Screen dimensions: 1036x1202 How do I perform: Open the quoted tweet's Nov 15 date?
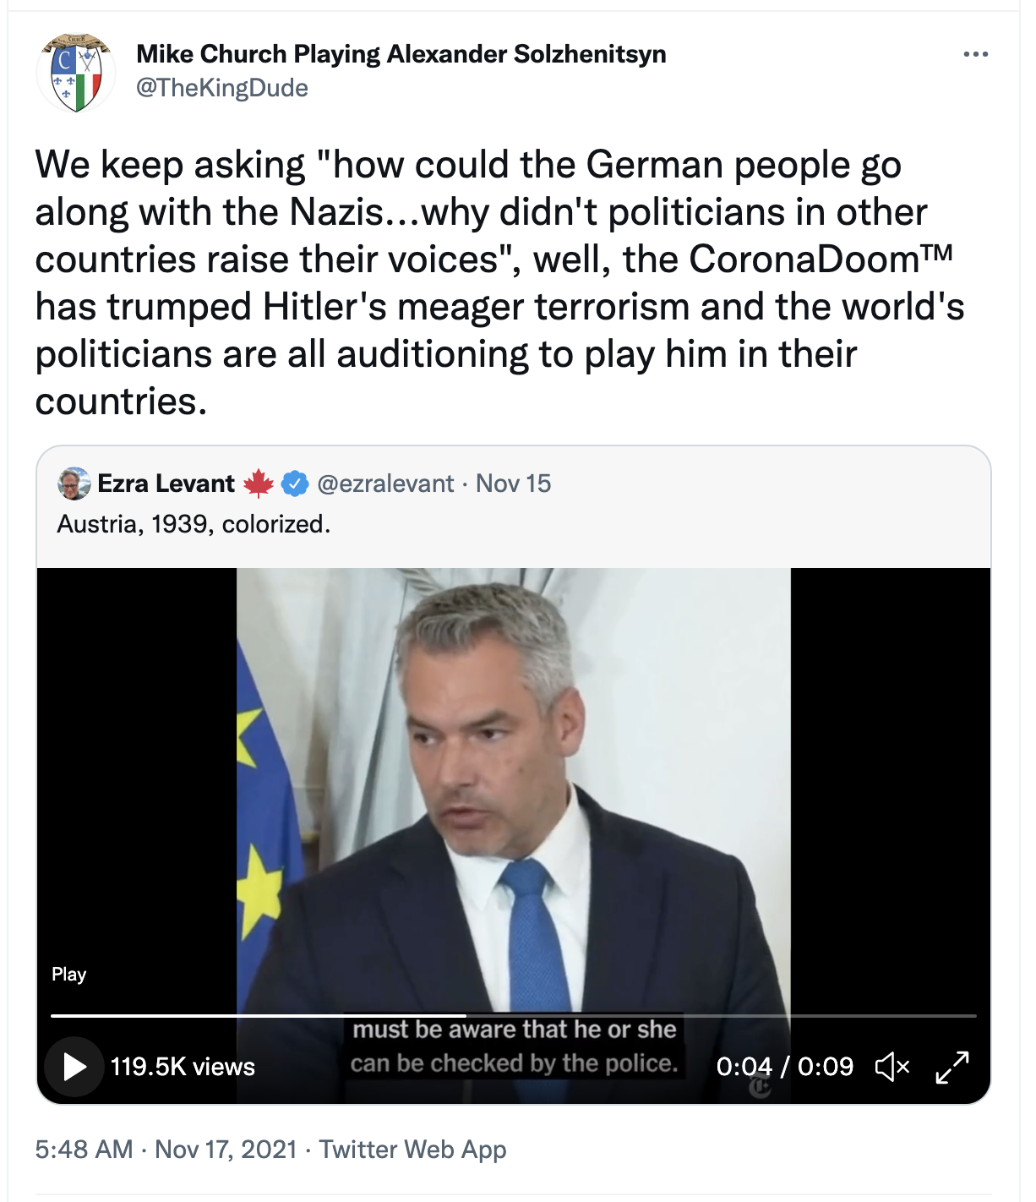513,484
